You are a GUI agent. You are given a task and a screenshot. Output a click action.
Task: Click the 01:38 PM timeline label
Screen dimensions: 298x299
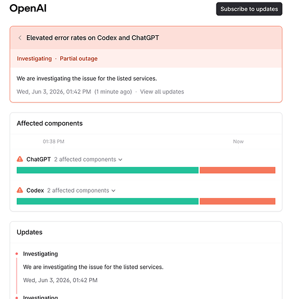pos(53,142)
